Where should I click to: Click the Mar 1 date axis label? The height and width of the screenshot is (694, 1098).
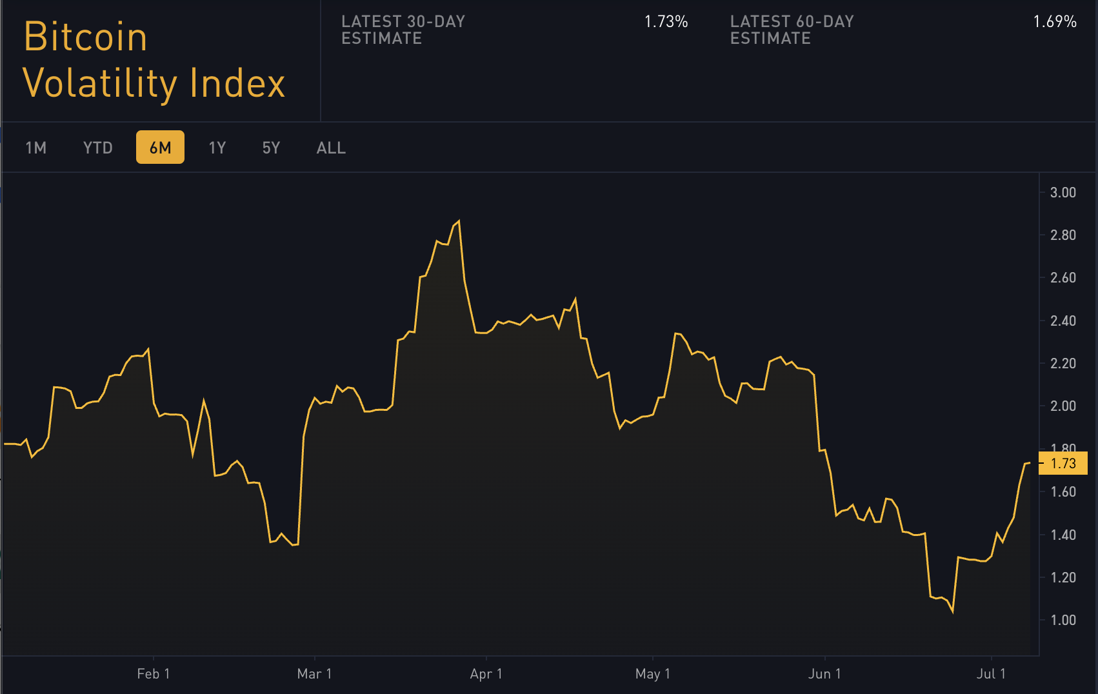tap(314, 674)
